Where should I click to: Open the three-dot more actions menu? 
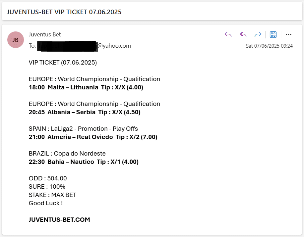288,34
